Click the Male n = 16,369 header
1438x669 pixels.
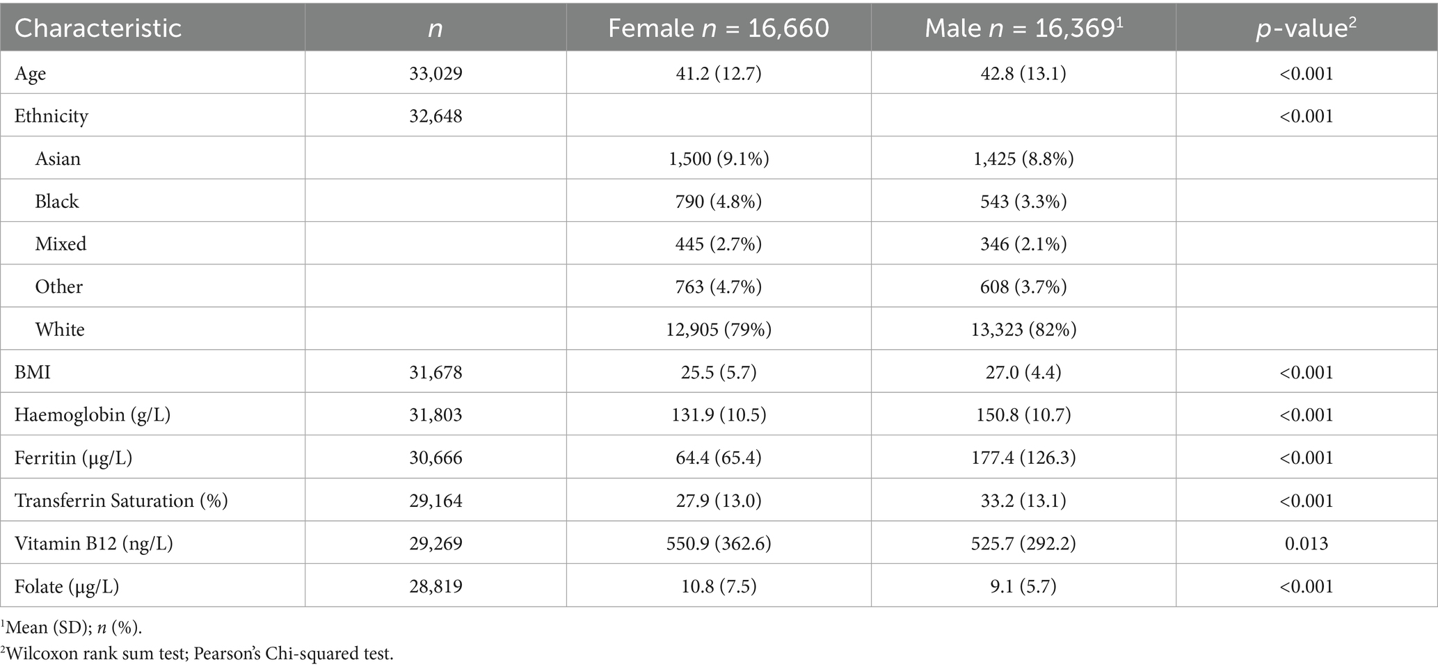(x=1023, y=28)
